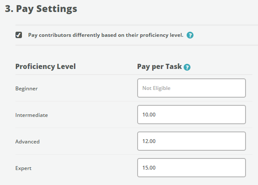
Task: Select the Advanced proficiency label
Action: 28,142
